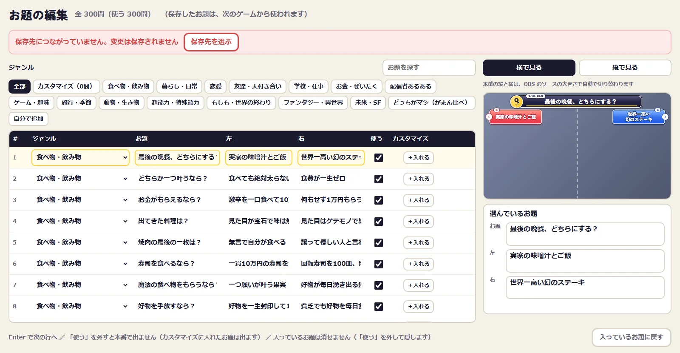Open the genre dropdown in row 3

(80, 200)
